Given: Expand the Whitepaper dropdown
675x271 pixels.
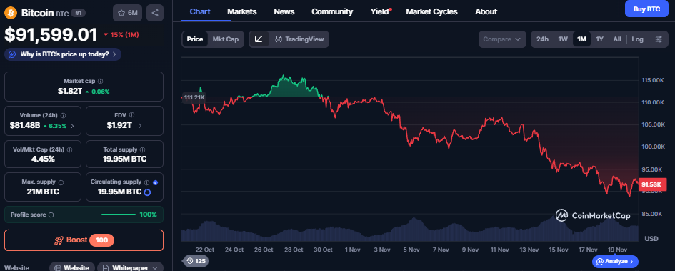Looking at the screenshot, I should tap(155, 267).
